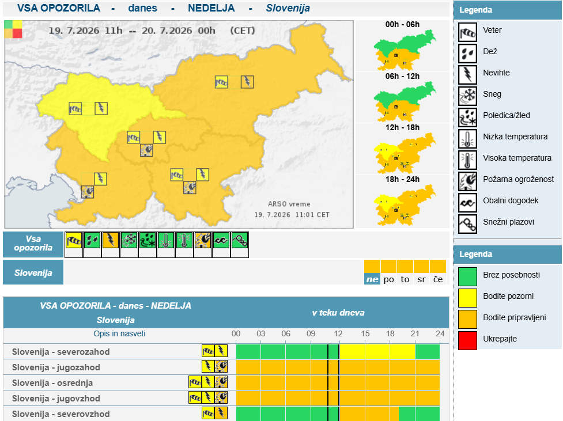Select the glaze ice filter icon

coord(147,240)
